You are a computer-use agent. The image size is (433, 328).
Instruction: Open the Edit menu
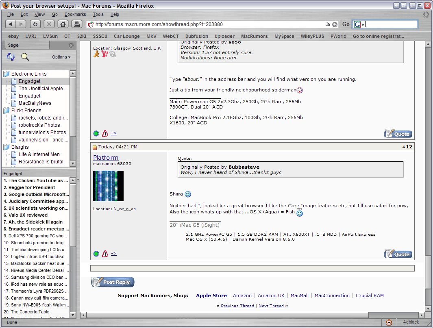24,14
